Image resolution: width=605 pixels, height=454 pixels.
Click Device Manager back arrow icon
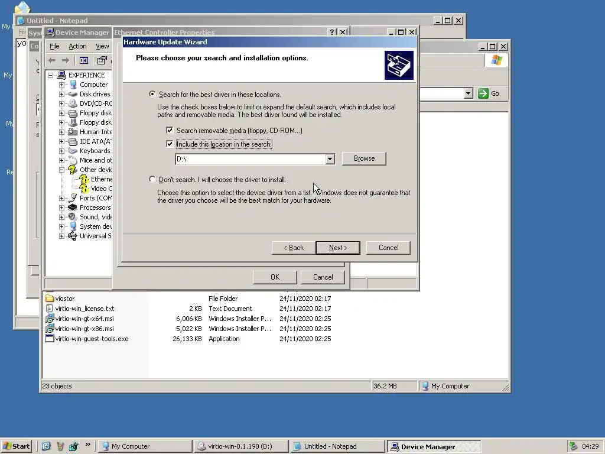[52, 61]
